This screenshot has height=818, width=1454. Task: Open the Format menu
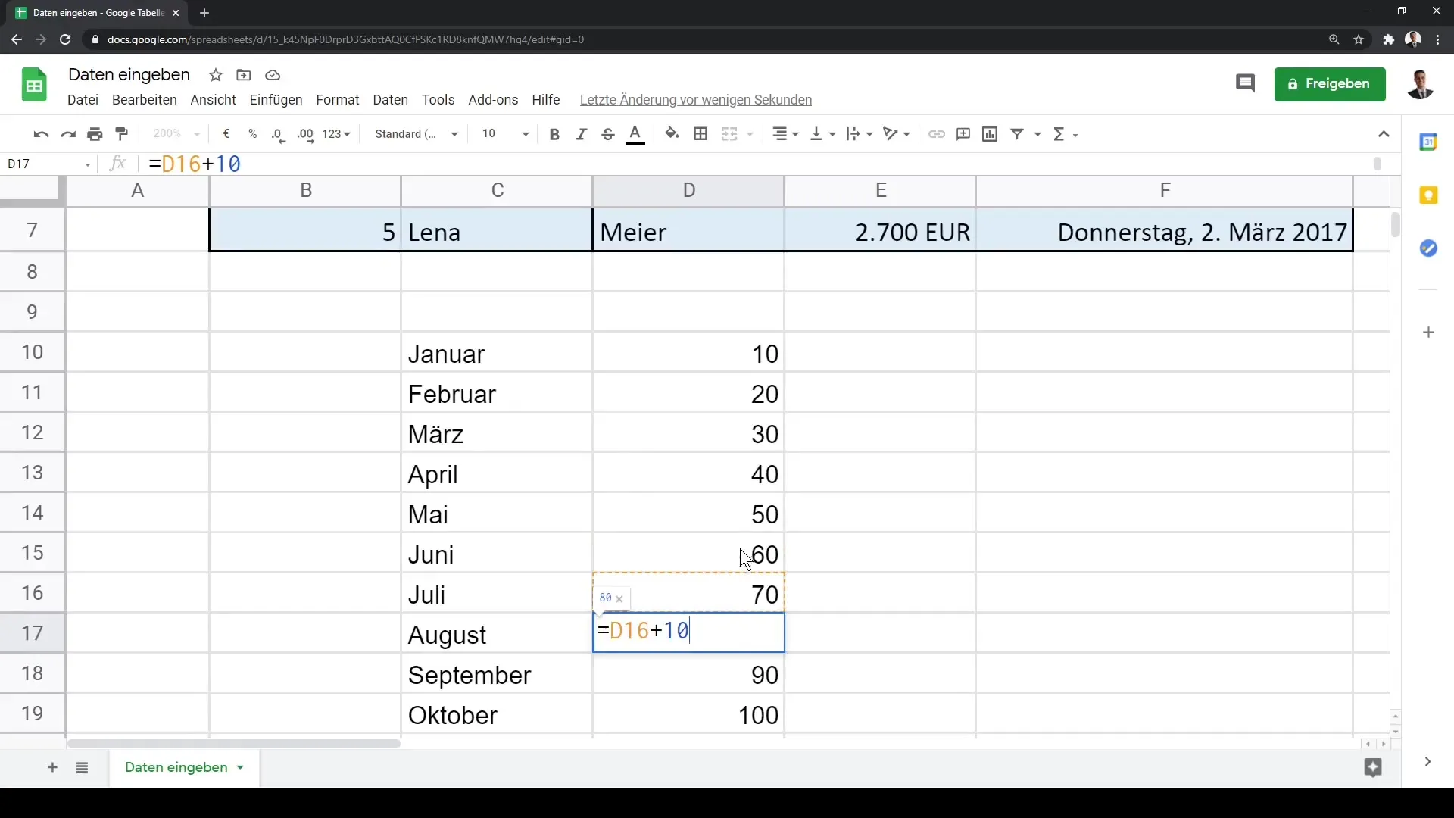337,100
